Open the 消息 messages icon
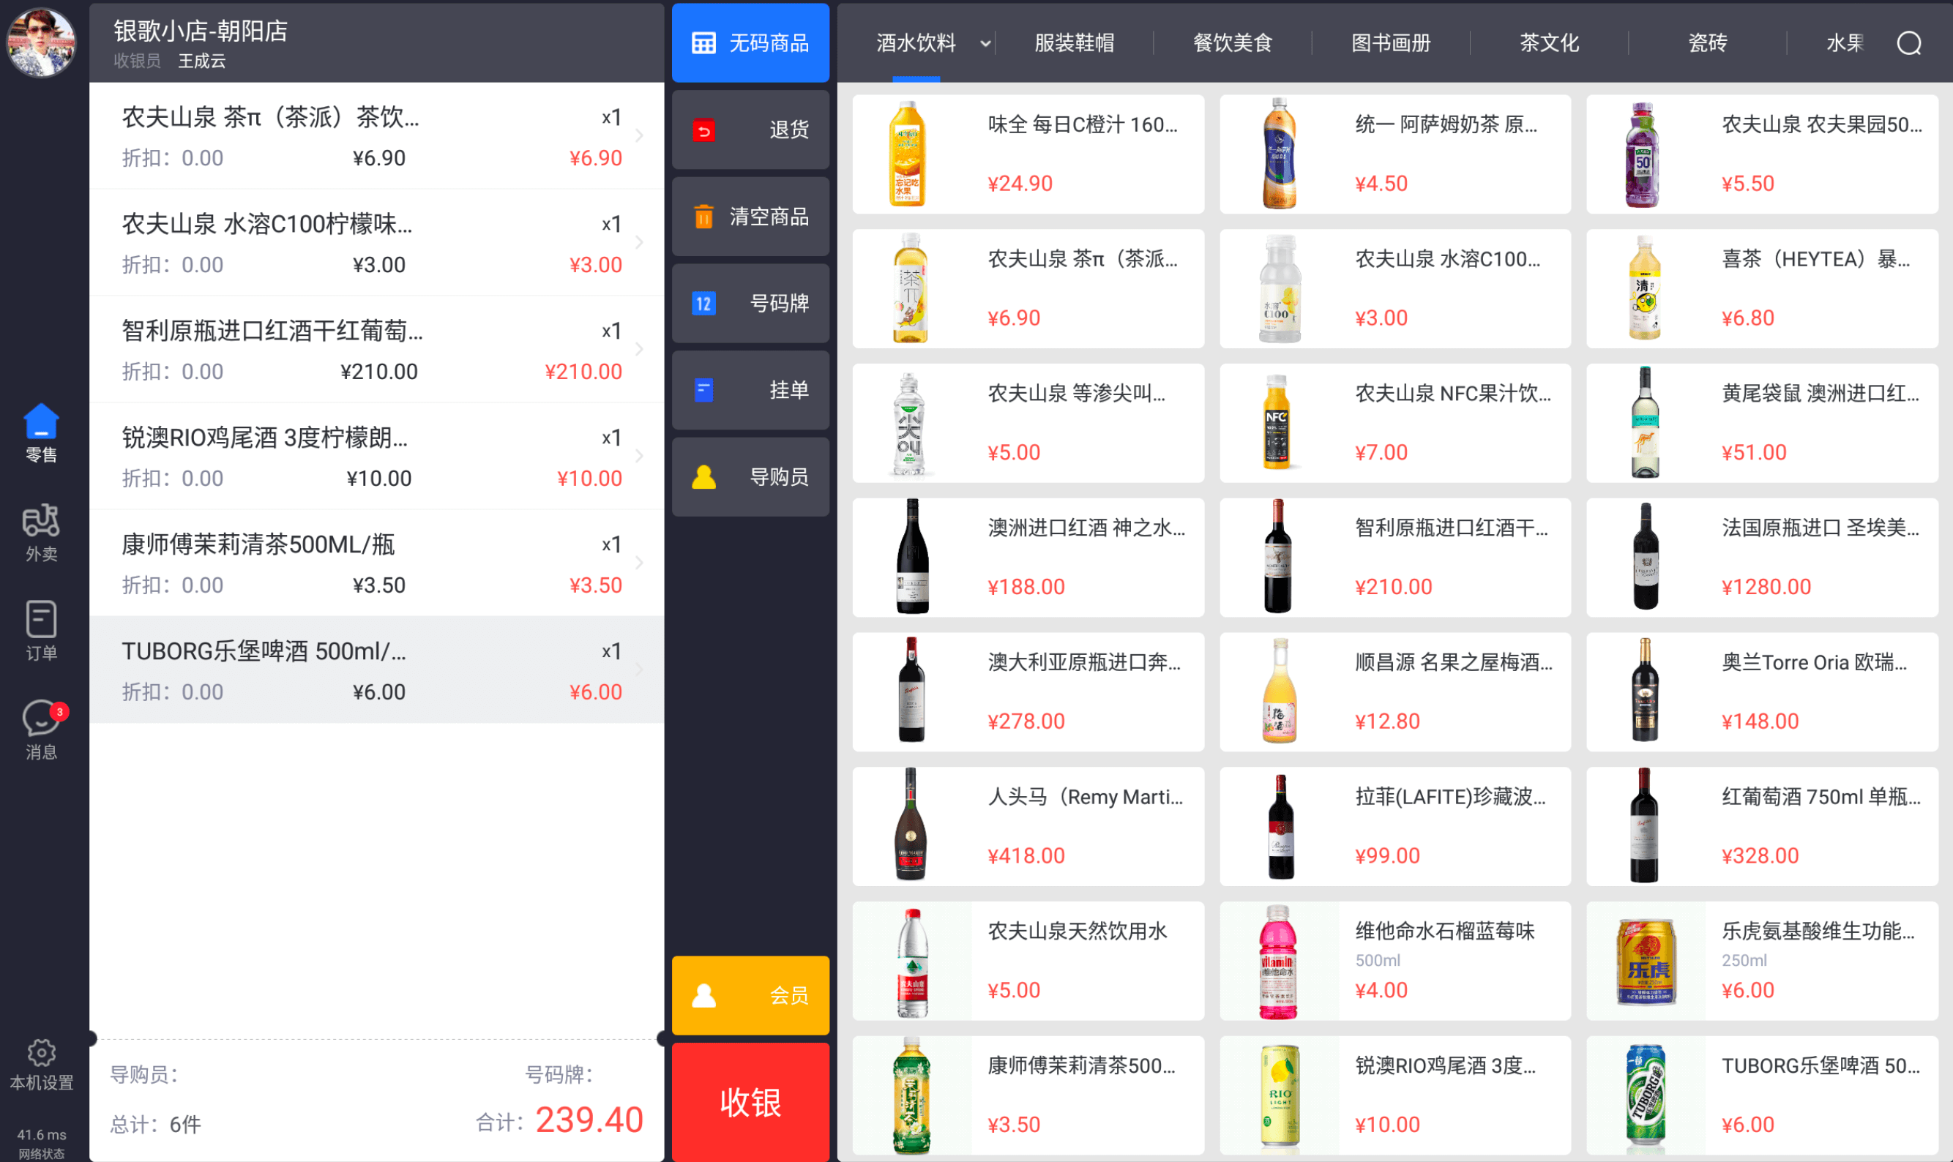This screenshot has width=1953, height=1162. (x=42, y=718)
